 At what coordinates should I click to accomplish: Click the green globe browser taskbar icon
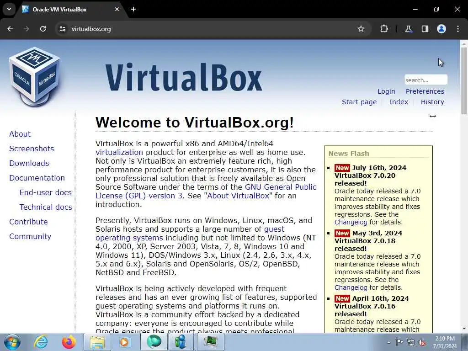[154, 342]
